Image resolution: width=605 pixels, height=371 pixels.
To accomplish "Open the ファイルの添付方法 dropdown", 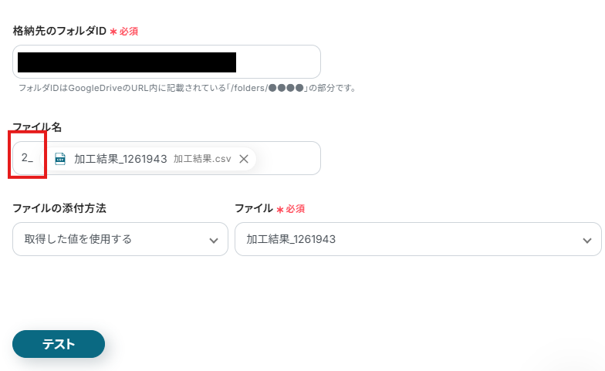I will click(x=120, y=239).
